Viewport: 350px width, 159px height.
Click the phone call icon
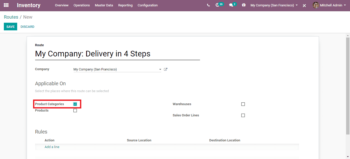pyautogui.click(x=208, y=5)
